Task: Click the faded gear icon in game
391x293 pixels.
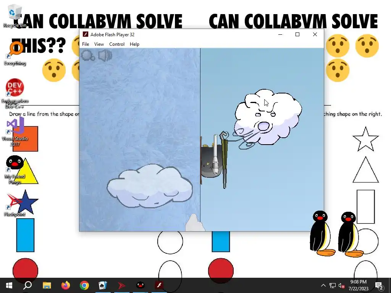Action: (x=87, y=55)
